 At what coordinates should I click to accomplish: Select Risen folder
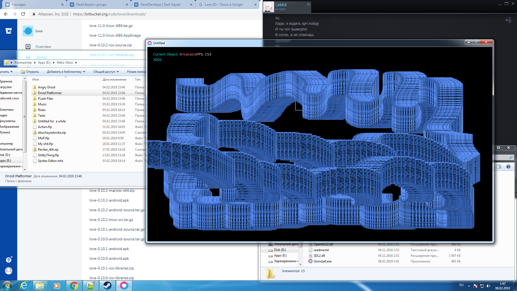(x=41, y=110)
